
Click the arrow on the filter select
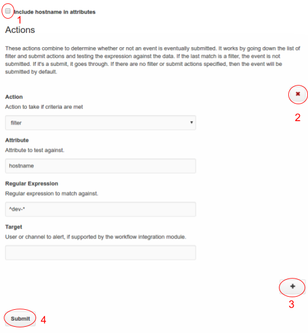[191, 122]
